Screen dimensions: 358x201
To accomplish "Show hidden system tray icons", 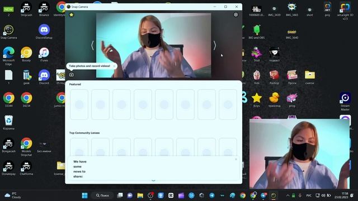I will (x=288, y=195).
